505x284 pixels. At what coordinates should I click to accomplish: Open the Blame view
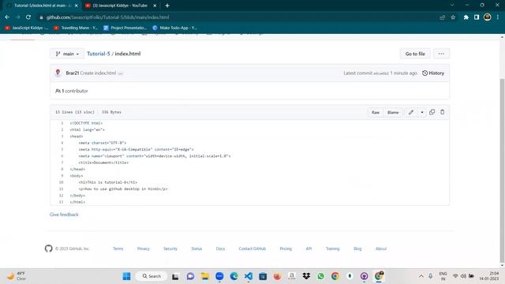click(x=393, y=112)
